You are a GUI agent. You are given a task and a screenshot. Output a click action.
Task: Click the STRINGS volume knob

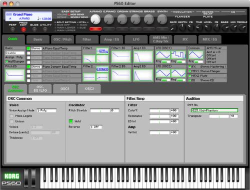pos(135,19)
